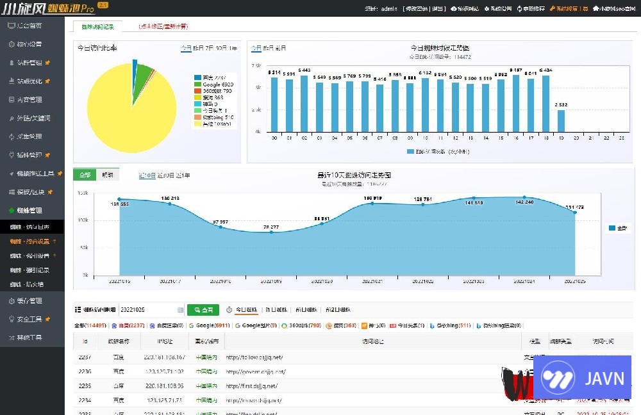
Task: Click the calendar icon in the date field
Action: click(x=180, y=310)
